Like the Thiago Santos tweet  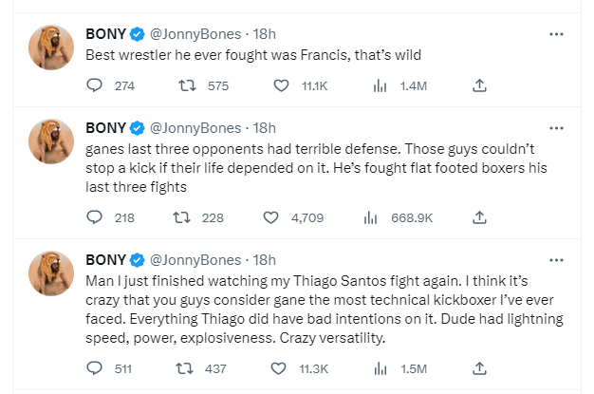[x=281, y=367]
